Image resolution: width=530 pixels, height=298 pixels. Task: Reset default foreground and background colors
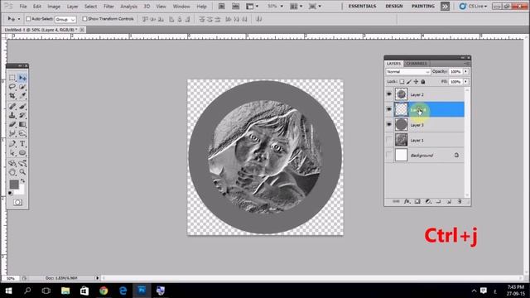click(x=11, y=193)
